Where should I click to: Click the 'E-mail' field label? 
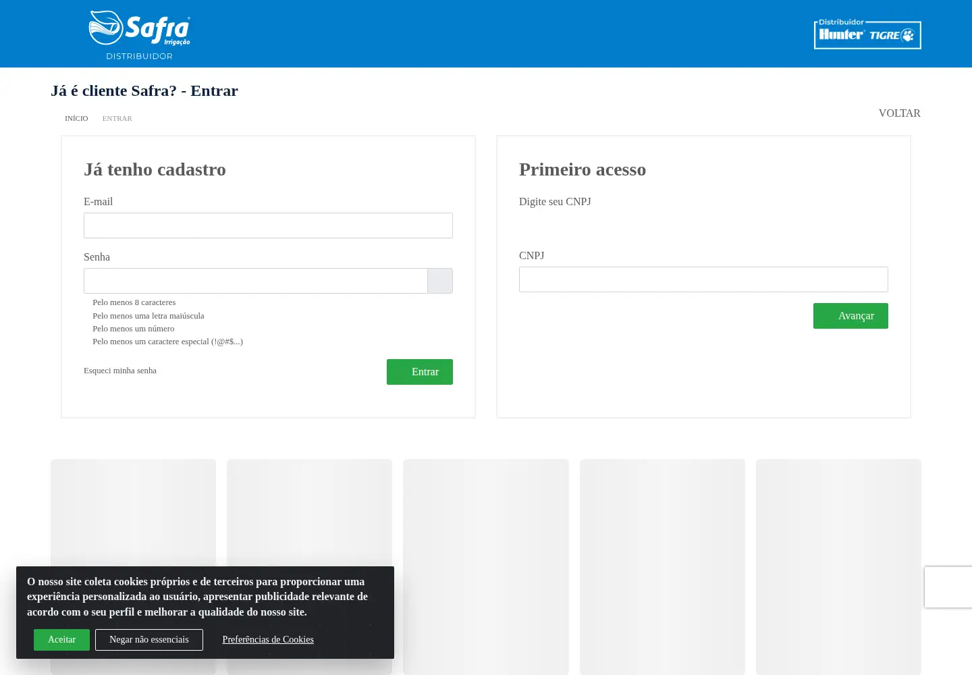tap(99, 202)
